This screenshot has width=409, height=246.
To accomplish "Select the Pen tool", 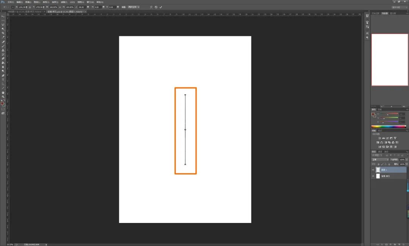I will (3, 75).
